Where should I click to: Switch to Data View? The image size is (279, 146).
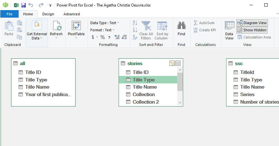pos(229,30)
